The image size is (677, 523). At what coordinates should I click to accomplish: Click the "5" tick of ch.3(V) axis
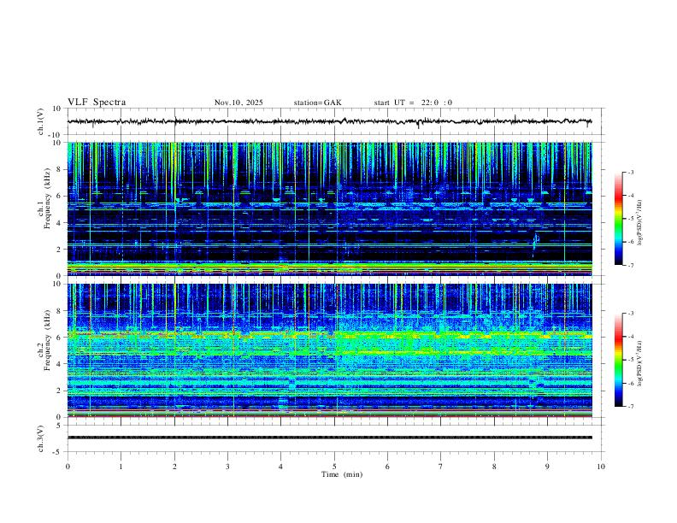pyautogui.click(x=60, y=425)
